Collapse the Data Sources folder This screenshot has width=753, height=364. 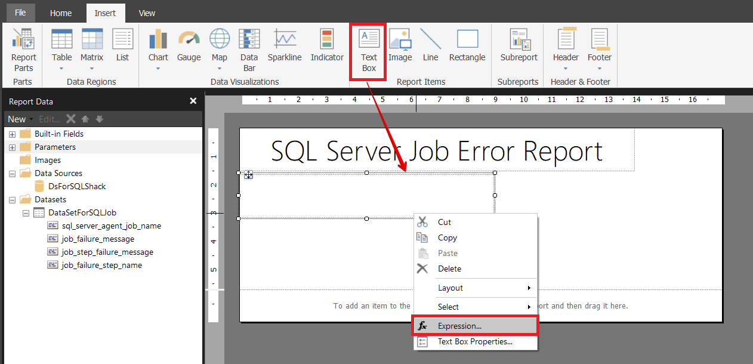click(12, 174)
